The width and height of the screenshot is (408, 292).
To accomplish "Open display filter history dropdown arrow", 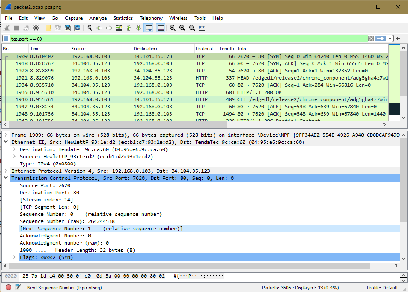I will pyautogui.click(x=390, y=39).
